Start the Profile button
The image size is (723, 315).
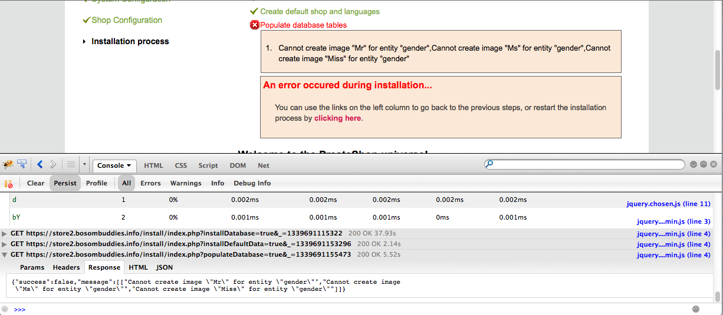pos(96,183)
